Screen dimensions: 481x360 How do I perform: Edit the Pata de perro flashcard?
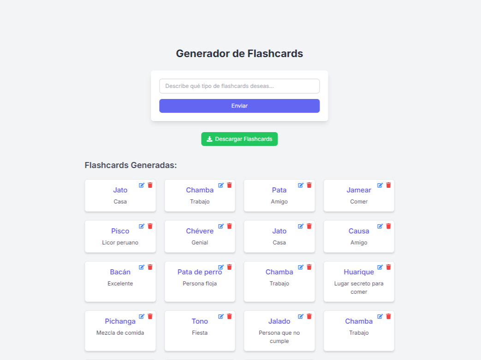(x=221, y=267)
